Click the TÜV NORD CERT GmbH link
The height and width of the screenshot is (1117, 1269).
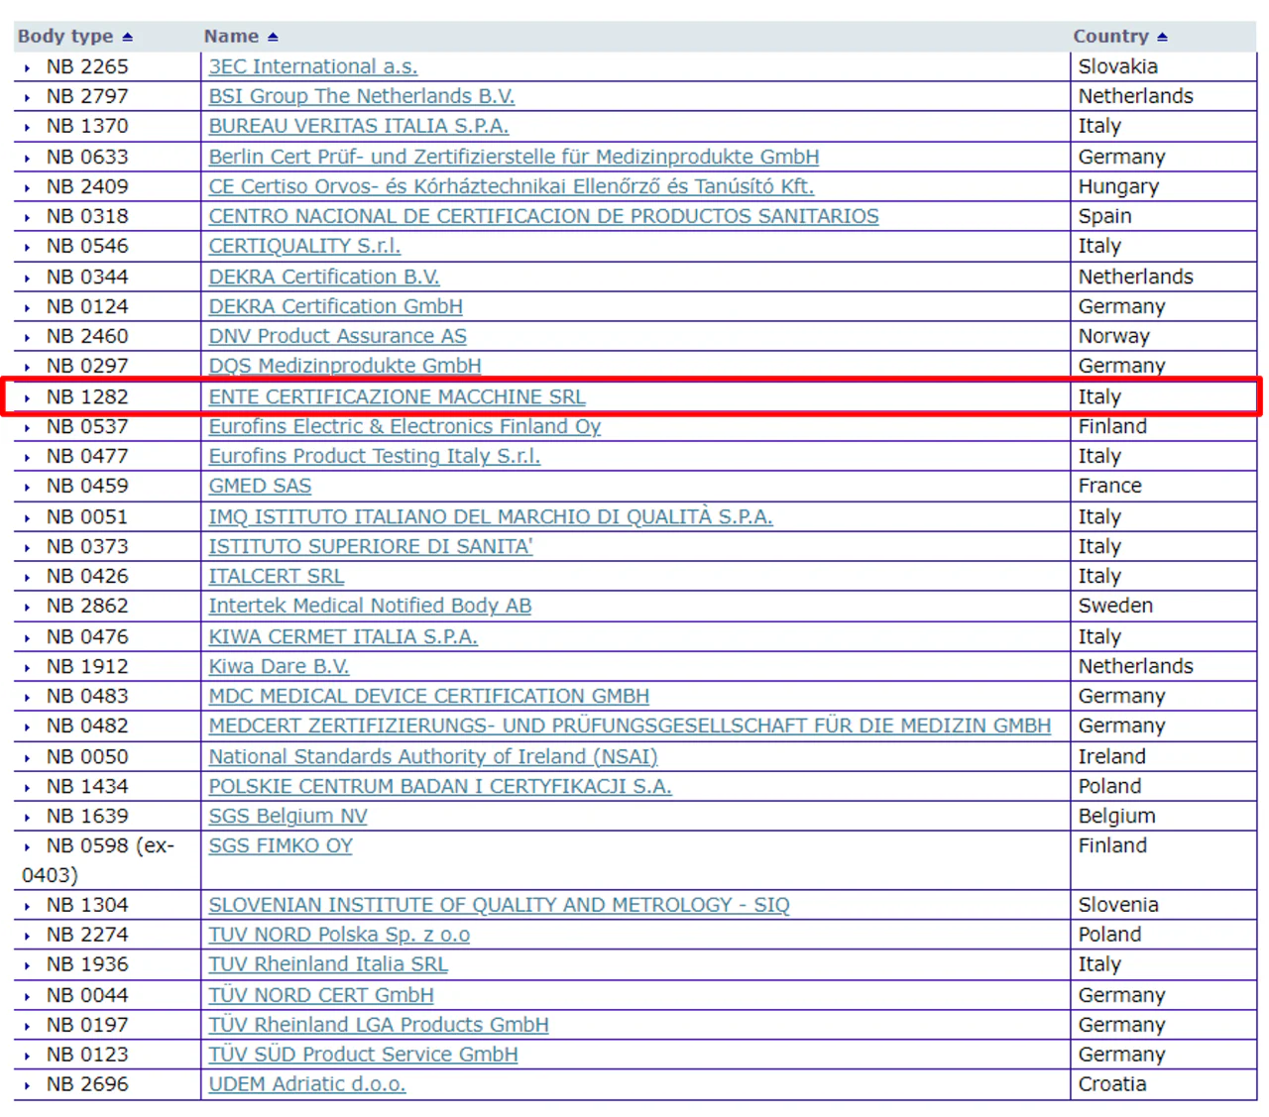coord(321,995)
